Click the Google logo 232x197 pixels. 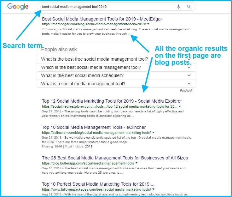(18, 7)
